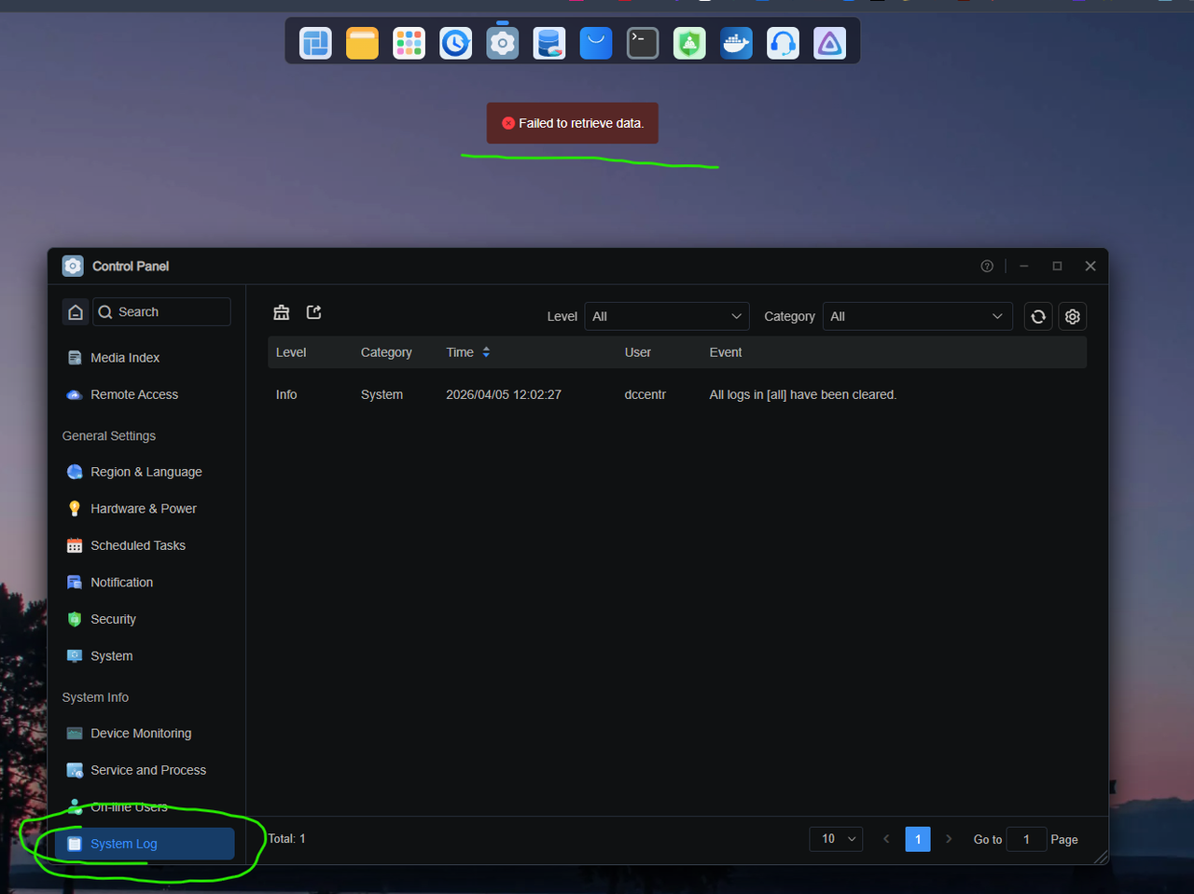Screen dimensions: 1194x894
Task: Open log settings gear button
Action: (1073, 317)
